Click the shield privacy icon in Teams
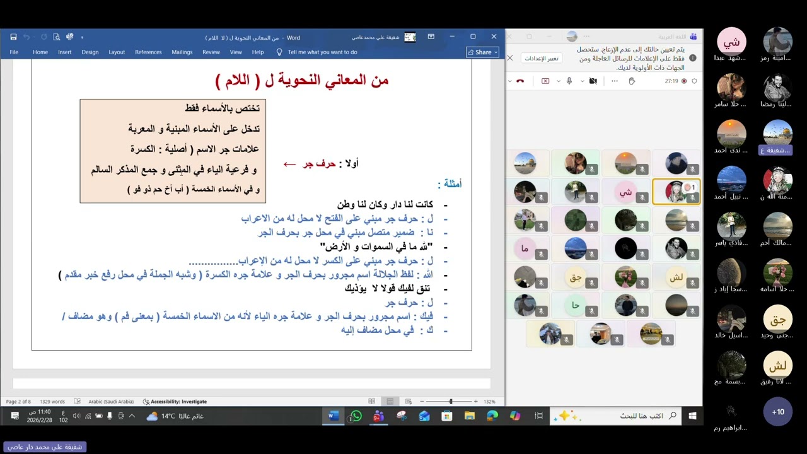The image size is (807, 454). coord(694,81)
